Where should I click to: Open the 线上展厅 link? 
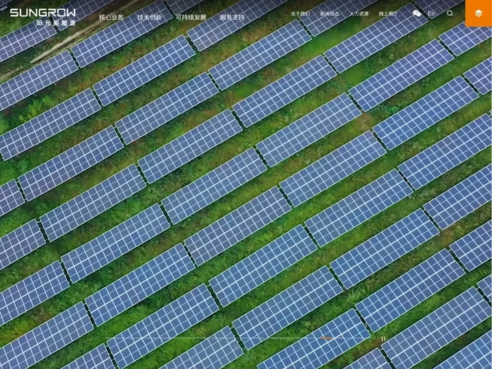pyautogui.click(x=388, y=14)
